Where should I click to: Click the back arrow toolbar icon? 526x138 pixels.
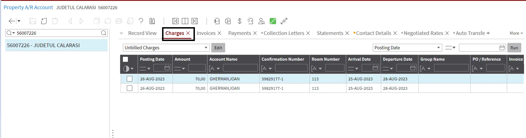click(12, 21)
